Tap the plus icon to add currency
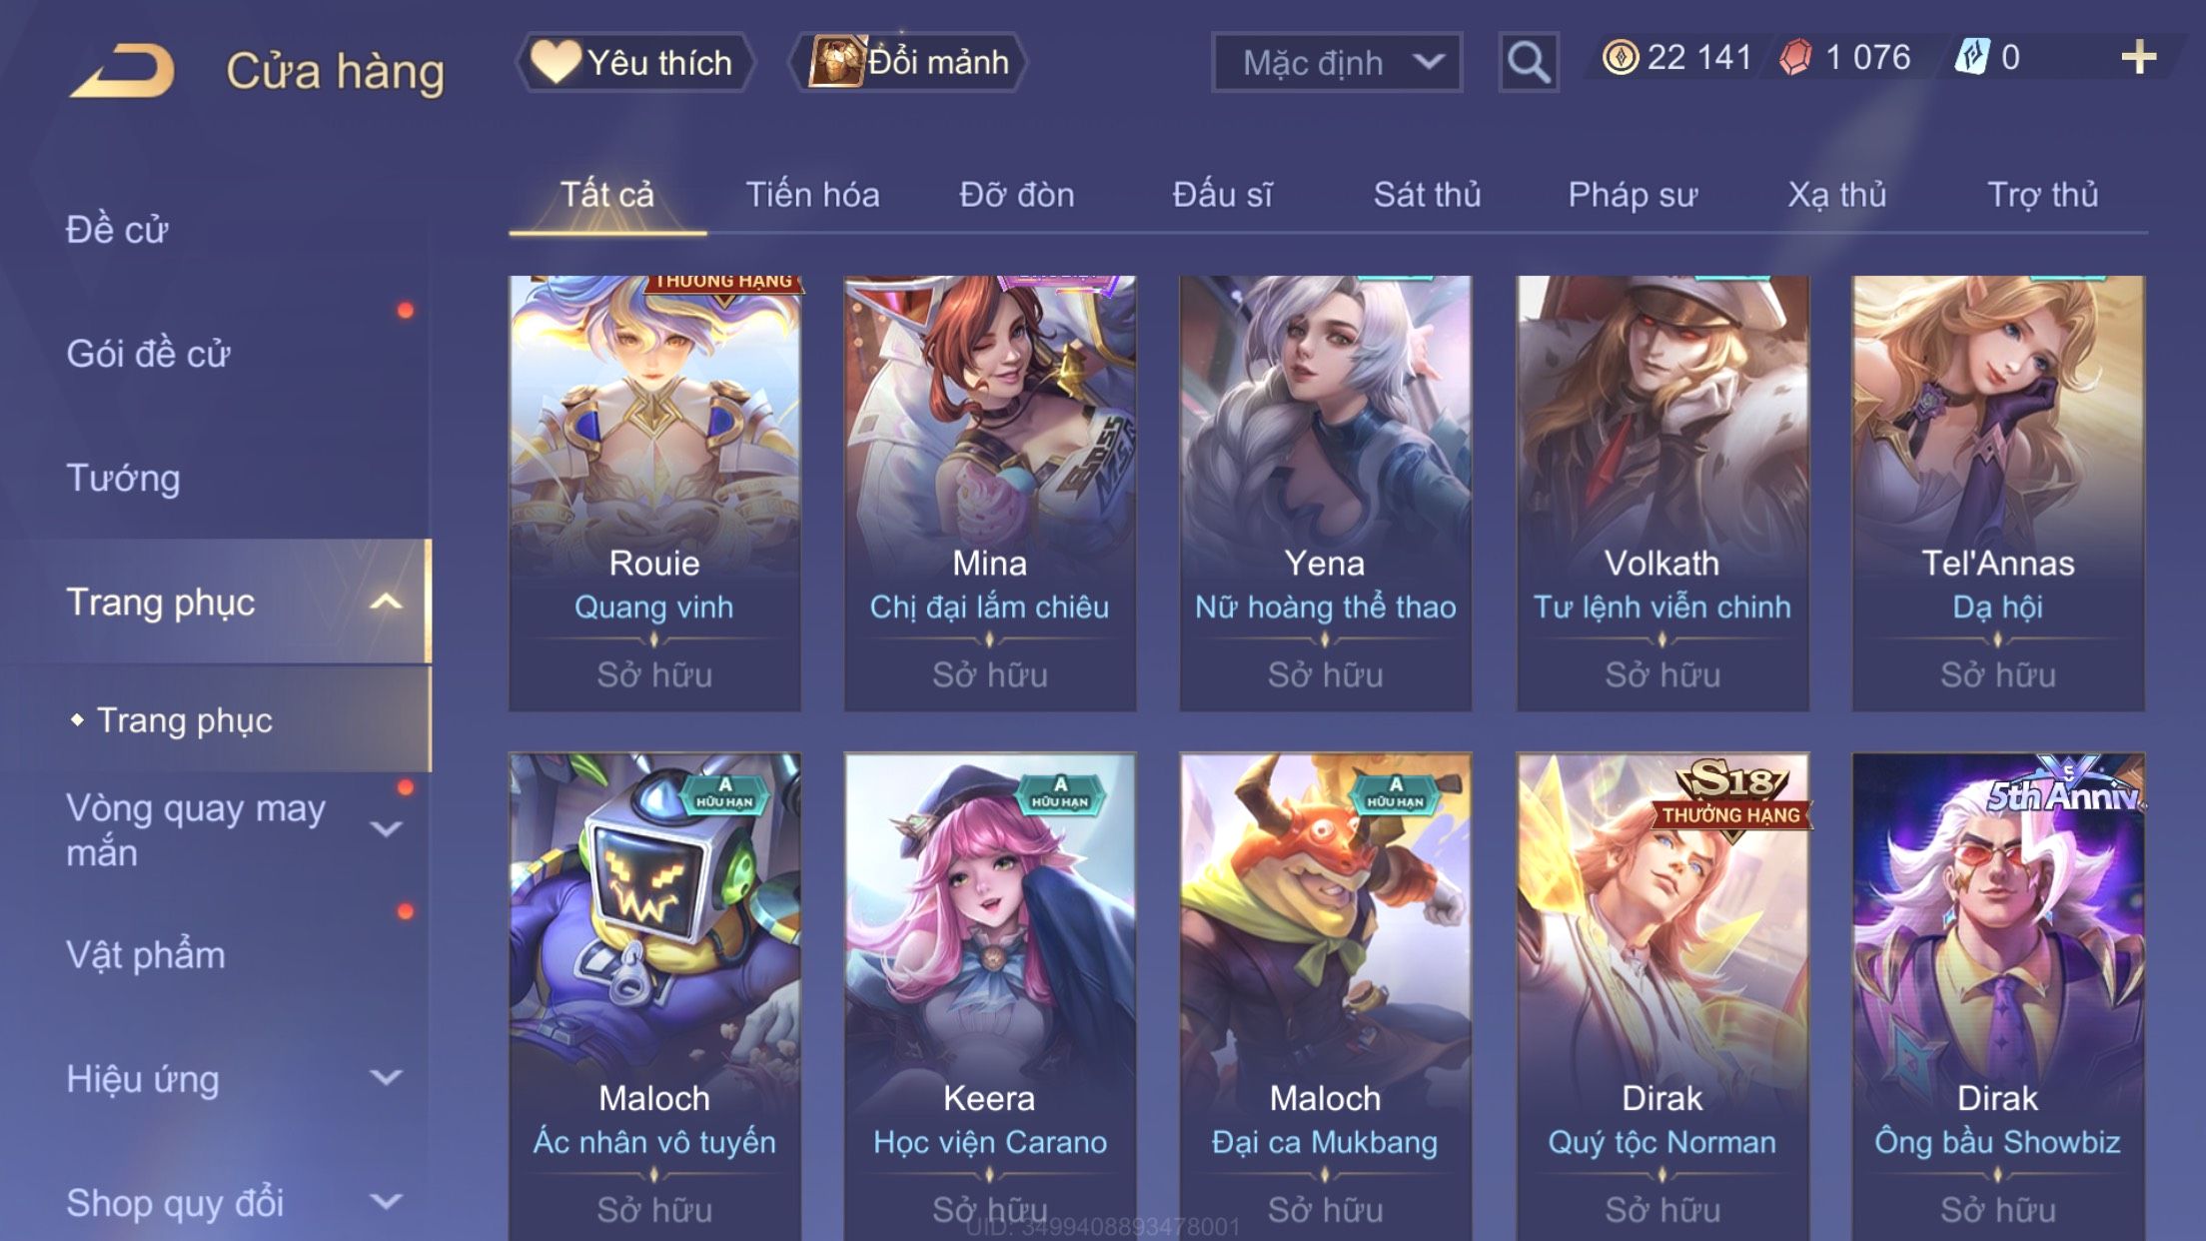Viewport: 2206px width, 1241px height. pyautogui.click(x=2138, y=58)
